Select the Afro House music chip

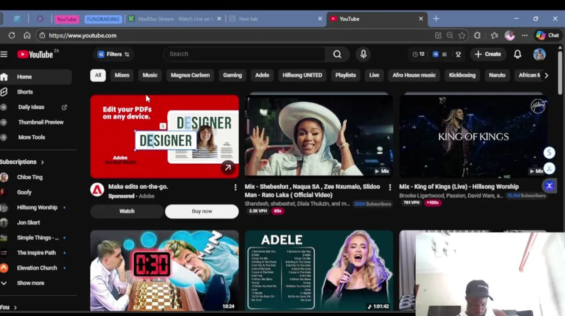click(x=414, y=75)
